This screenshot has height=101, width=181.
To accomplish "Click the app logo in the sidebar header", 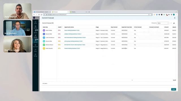I will 34,18.
